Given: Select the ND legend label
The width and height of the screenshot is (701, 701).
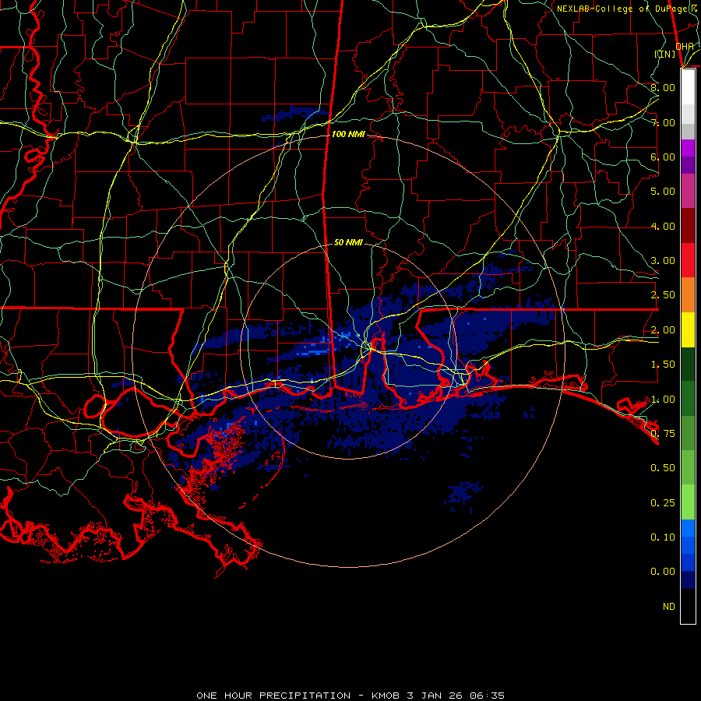Looking at the screenshot, I should pos(669,607).
